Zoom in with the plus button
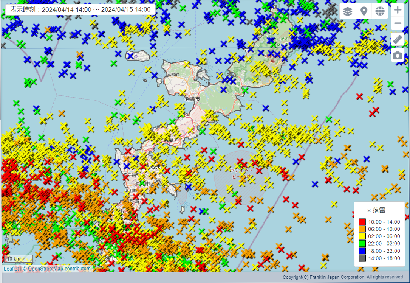 (x=398, y=10)
